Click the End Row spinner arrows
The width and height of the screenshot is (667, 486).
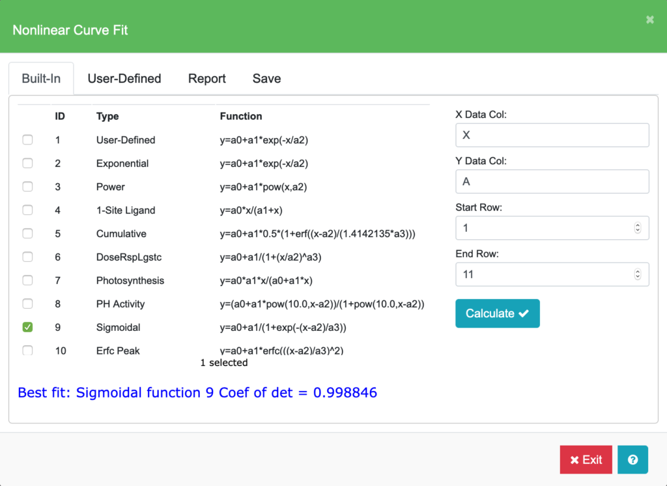pyautogui.click(x=637, y=274)
